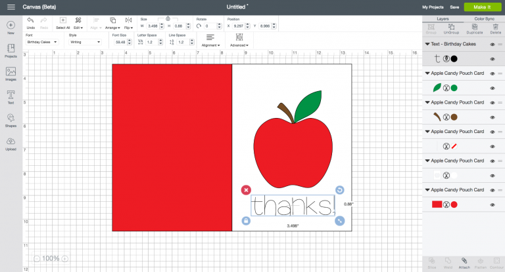This screenshot has height=272, width=505.
Task: Toggle visibility of the leaf's Apple Candy Pouch Card group
Action: [x=492, y=73]
